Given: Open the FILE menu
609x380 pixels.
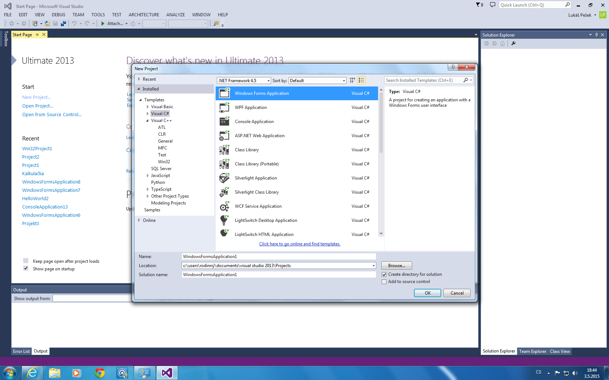Looking at the screenshot, I should (8, 15).
